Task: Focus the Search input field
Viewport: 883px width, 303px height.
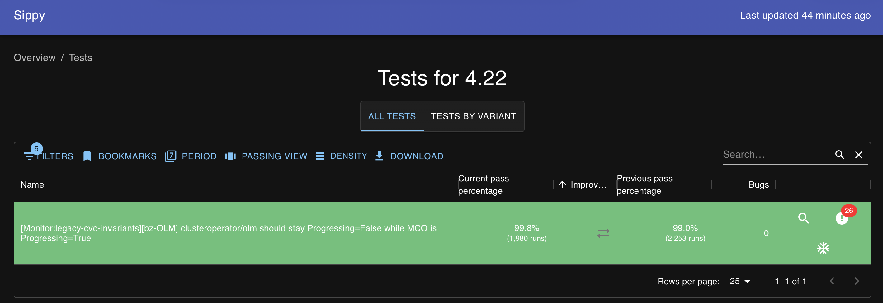Action: tap(775, 155)
